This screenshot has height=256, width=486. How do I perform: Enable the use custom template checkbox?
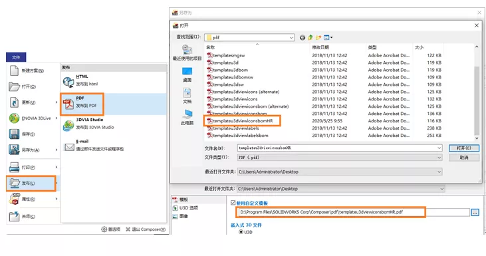(x=233, y=203)
